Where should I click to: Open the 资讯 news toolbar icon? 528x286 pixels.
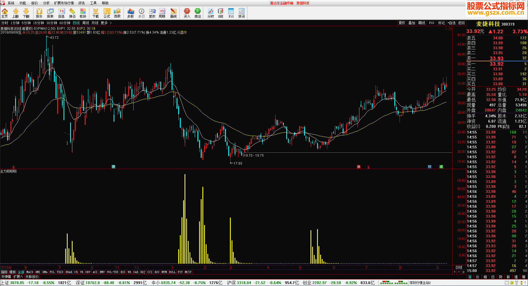click(x=241, y=13)
